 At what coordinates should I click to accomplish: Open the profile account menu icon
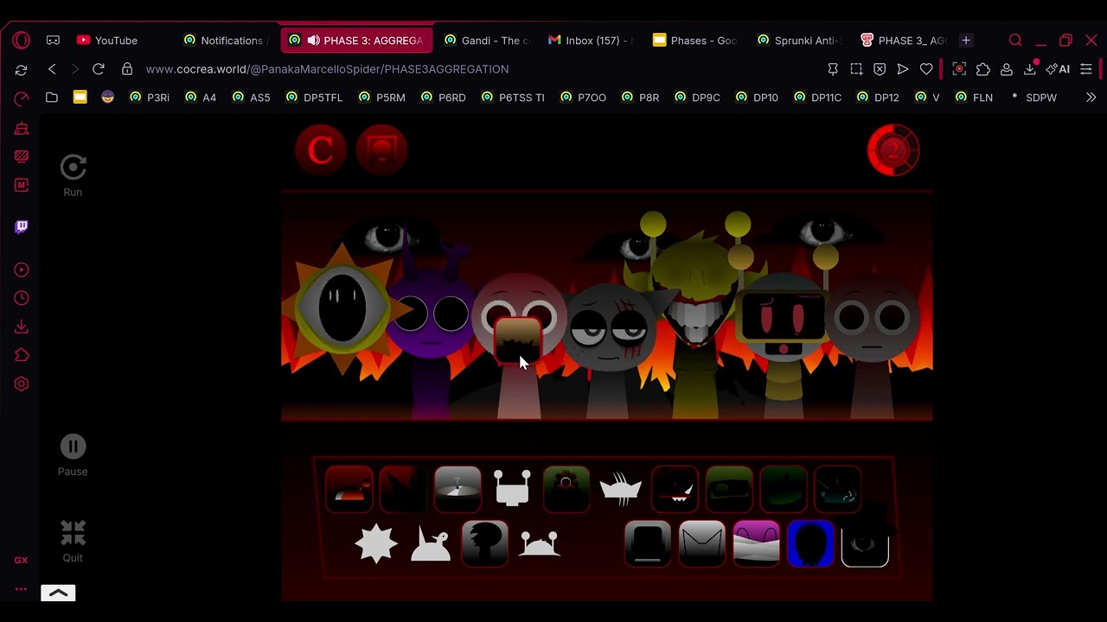(1007, 69)
